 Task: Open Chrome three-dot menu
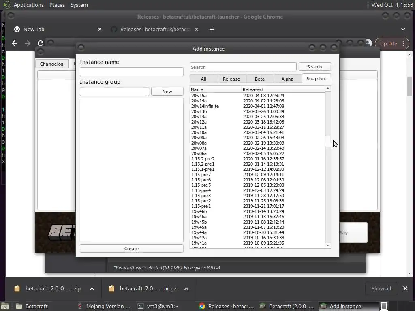pos(404,44)
